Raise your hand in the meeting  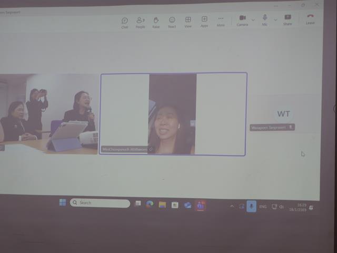tap(156, 22)
